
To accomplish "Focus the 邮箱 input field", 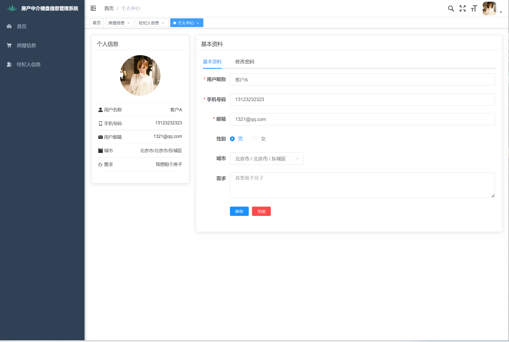I will pyautogui.click(x=362, y=119).
